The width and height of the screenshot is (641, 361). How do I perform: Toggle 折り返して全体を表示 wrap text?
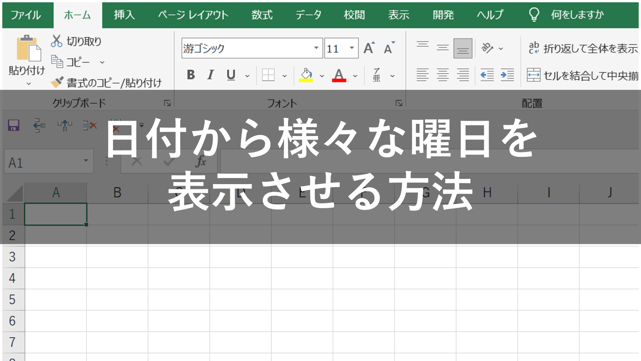[583, 48]
